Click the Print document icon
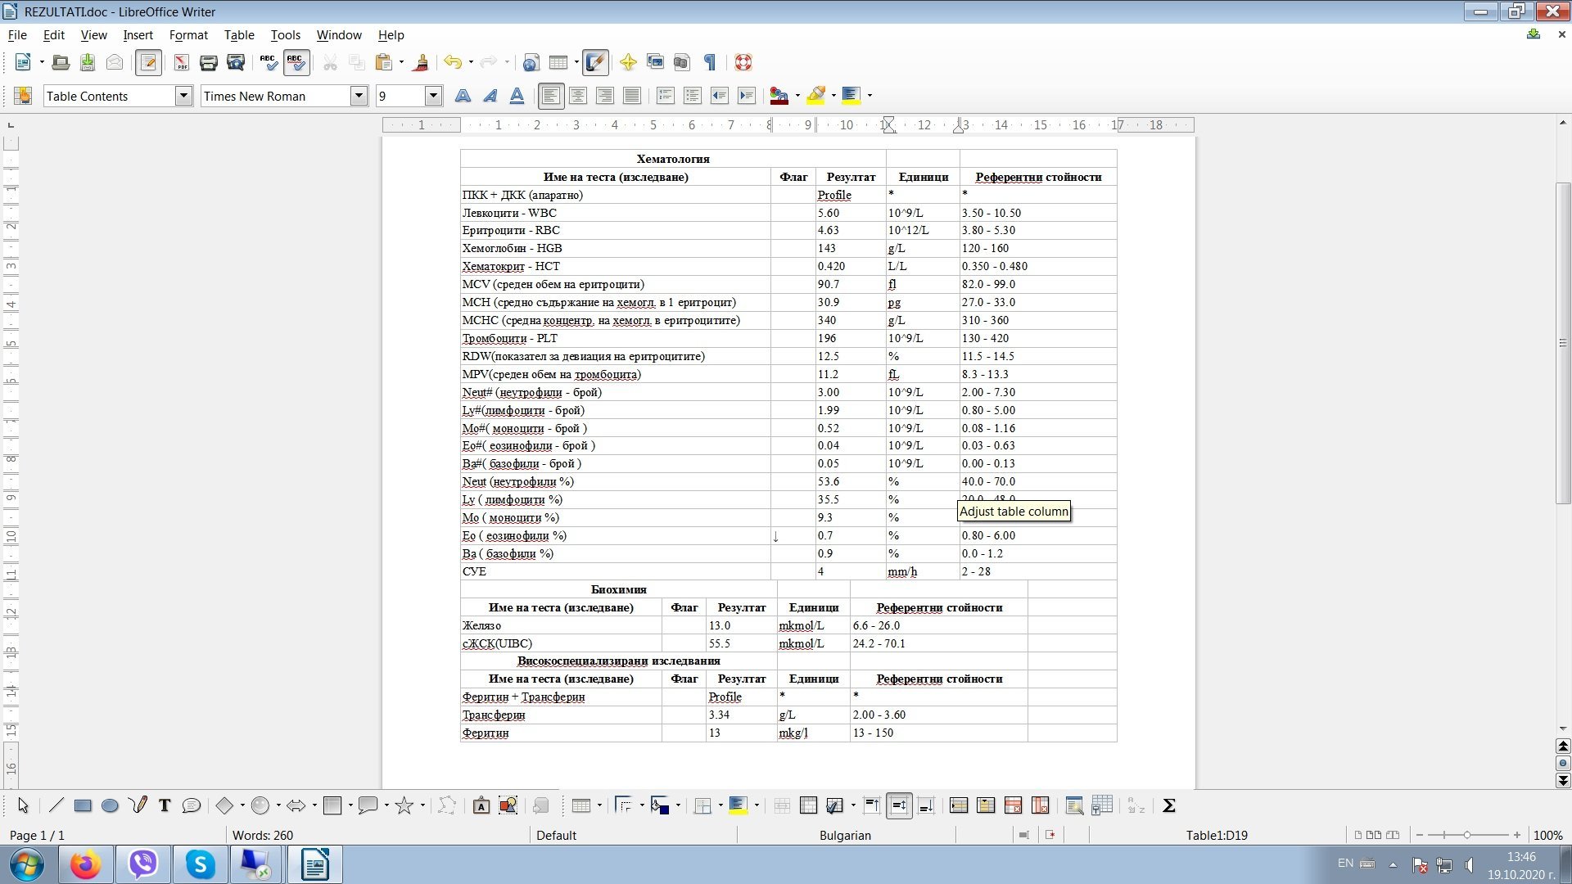The width and height of the screenshot is (1572, 884). tap(208, 62)
